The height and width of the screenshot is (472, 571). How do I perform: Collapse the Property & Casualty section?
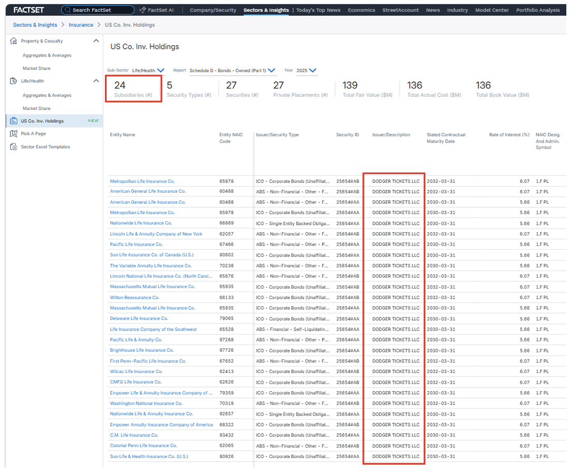click(x=96, y=41)
